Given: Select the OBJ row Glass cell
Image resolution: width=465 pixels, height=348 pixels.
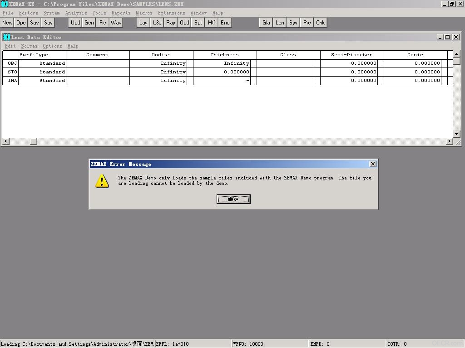Looking at the screenshot, I should [x=285, y=63].
